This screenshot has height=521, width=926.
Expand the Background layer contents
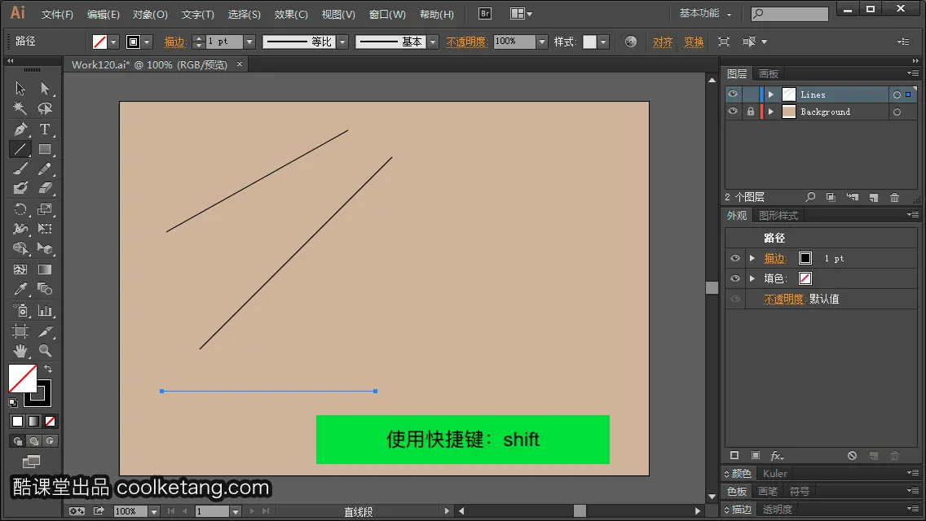(x=770, y=112)
